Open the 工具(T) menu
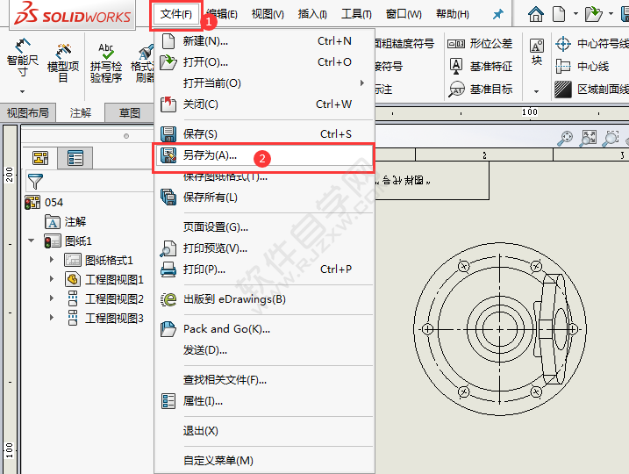Screen dimensions: 629x474 pyautogui.click(x=356, y=14)
